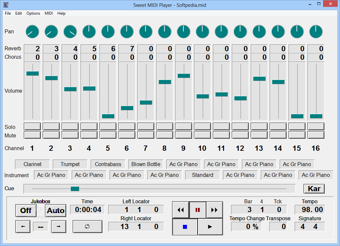Mute channel 13
Image resolution: width=340 pixels, height=246 pixels.
pos(259,135)
